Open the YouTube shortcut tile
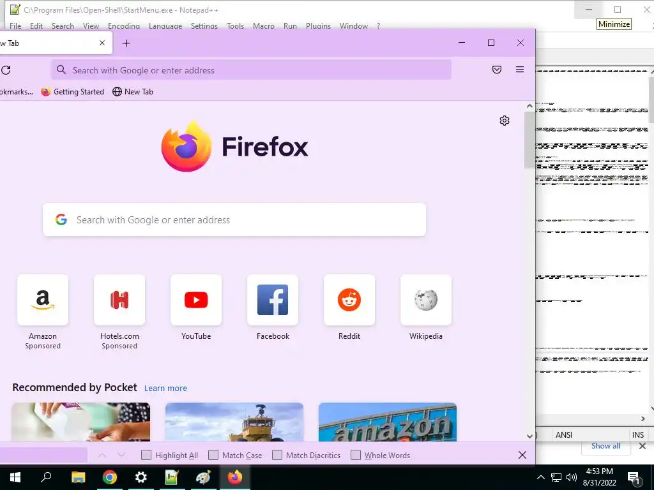The image size is (654, 490). click(x=196, y=300)
